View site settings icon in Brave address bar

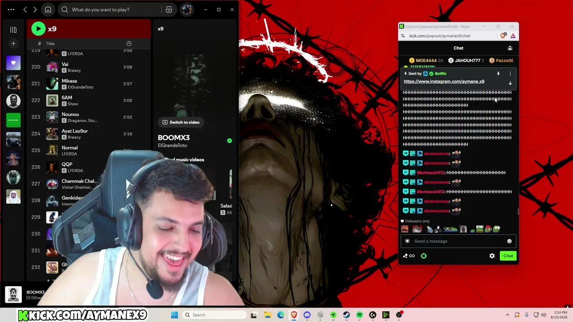point(403,36)
